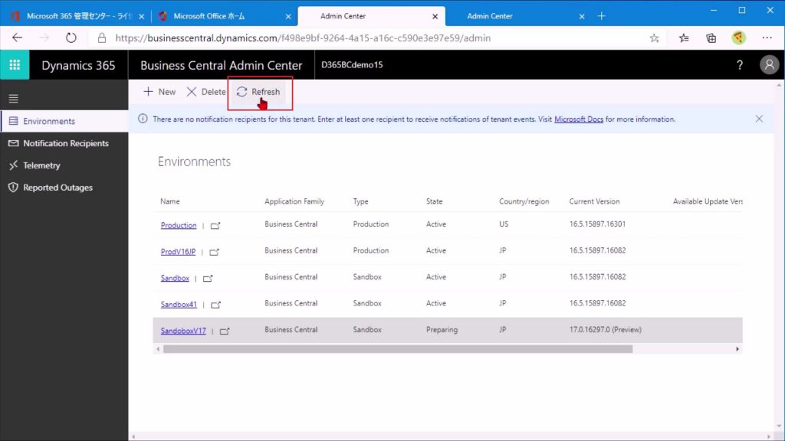Image resolution: width=785 pixels, height=441 pixels.
Task: Add this page to favorites star
Action: click(654, 38)
